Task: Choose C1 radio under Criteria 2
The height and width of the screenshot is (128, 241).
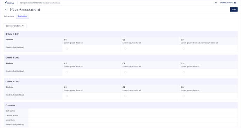Action: [67, 72]
